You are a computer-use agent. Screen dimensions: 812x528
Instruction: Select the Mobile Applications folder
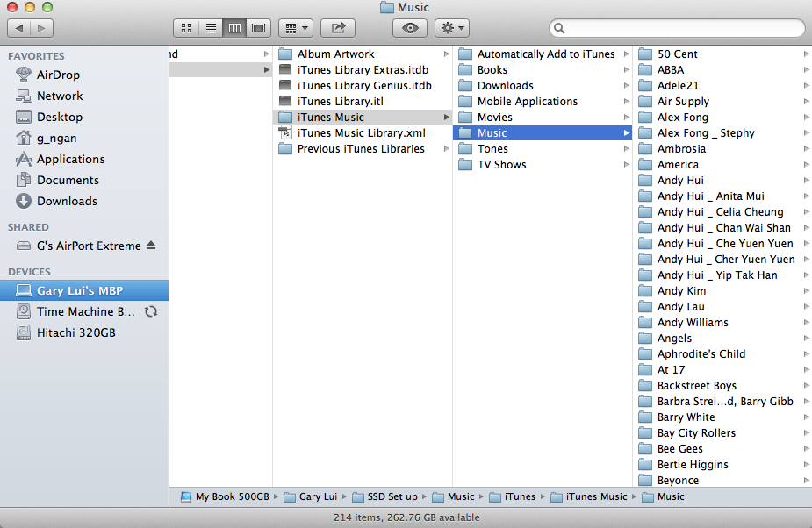click(543, 102)
